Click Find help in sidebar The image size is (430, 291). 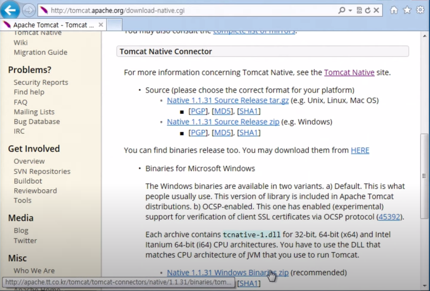[29, 92]
